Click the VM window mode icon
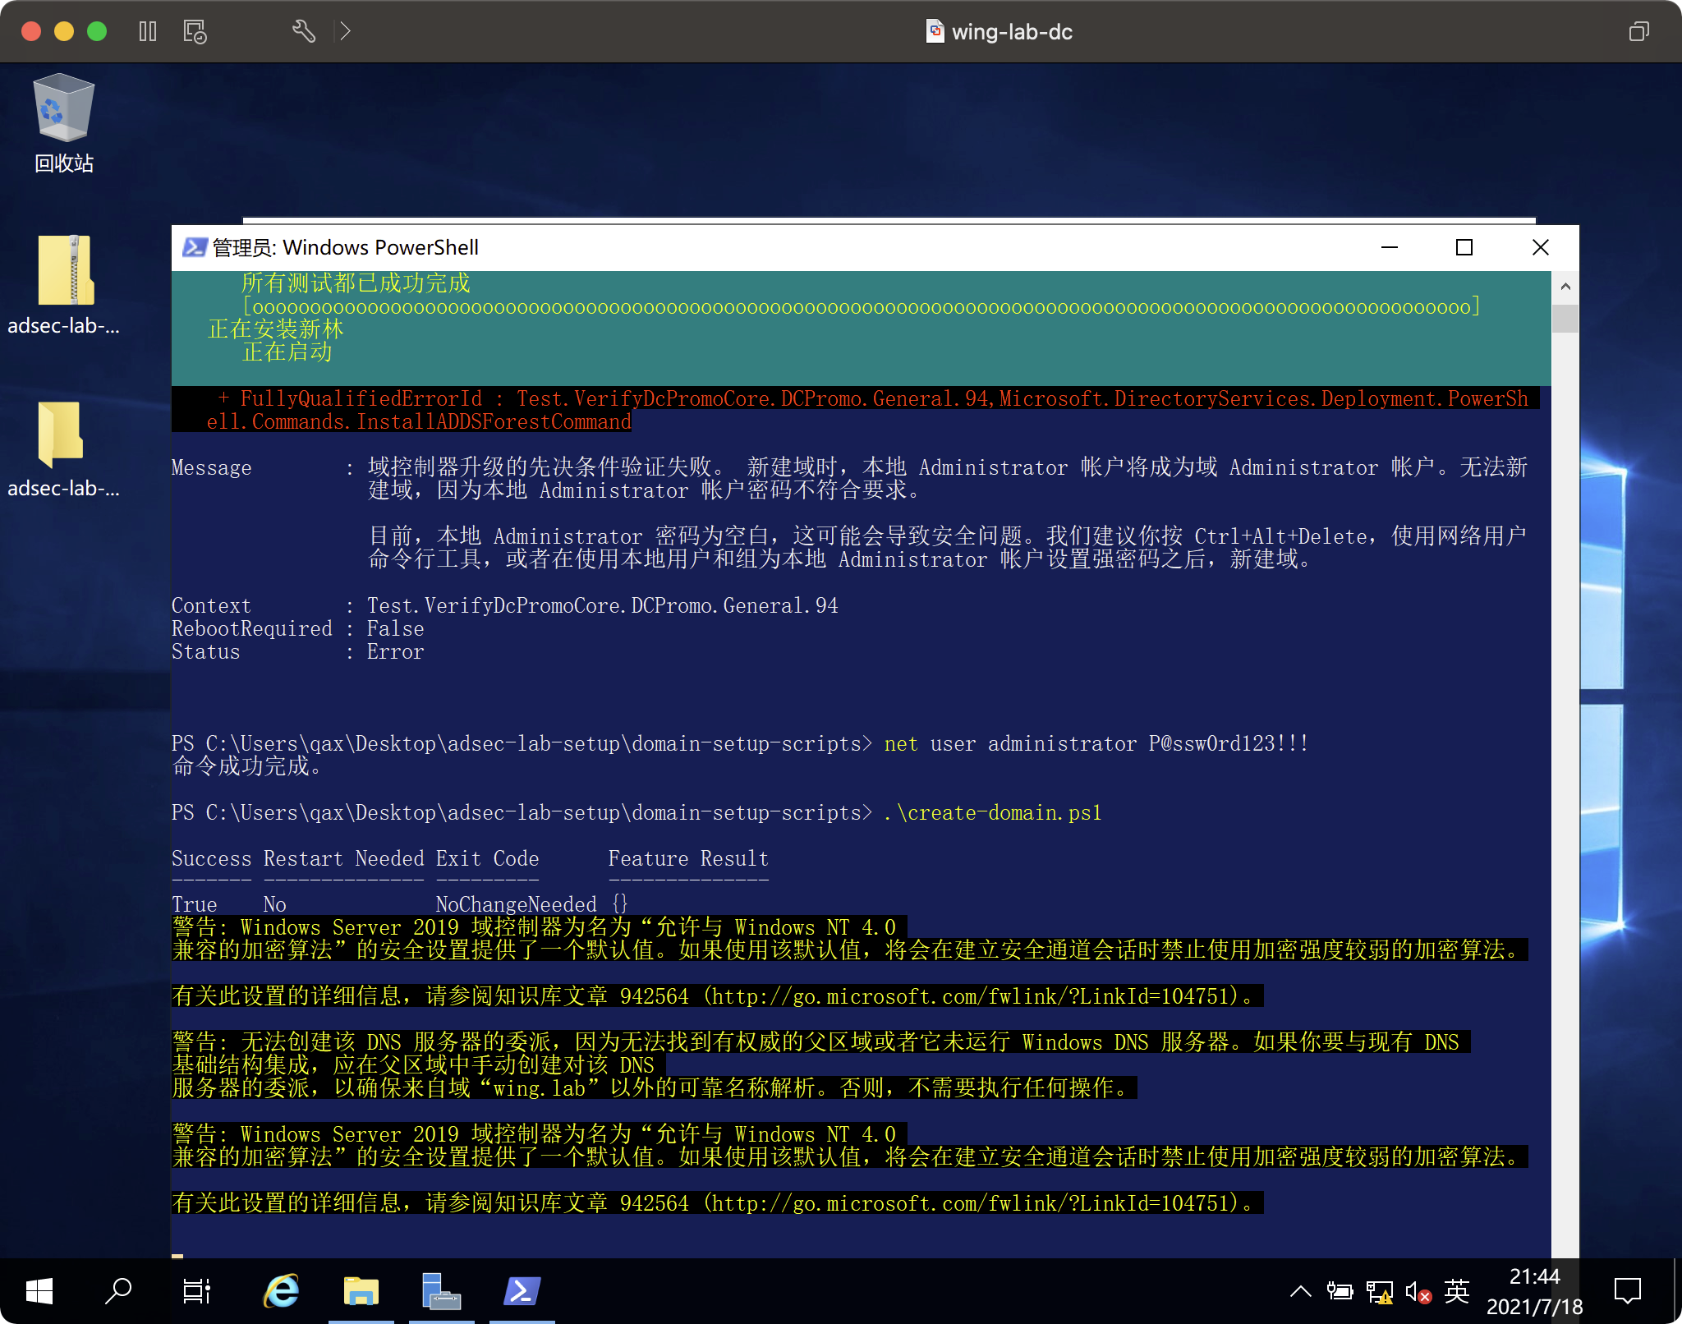Screen dimensions: 1682x1324 pyautogui.click(x=1638, y=31)
